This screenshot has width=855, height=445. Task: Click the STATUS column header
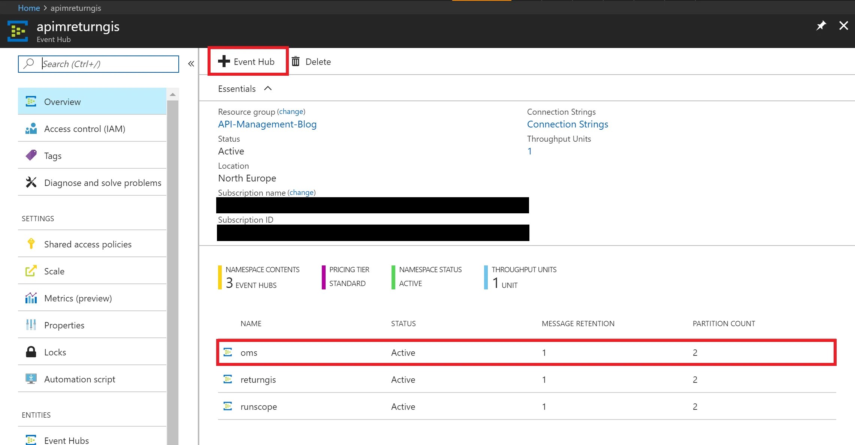point(404,323)
